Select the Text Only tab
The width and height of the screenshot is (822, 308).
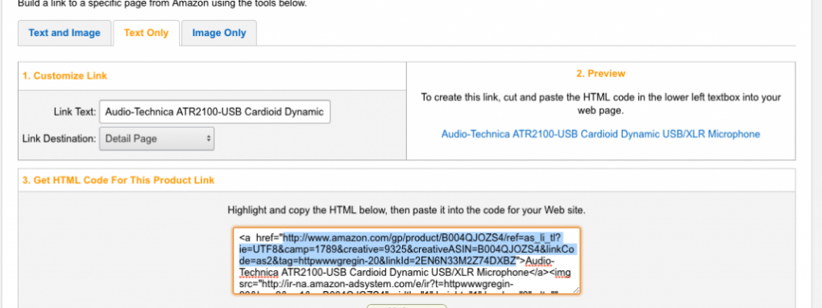coord(146,33)
